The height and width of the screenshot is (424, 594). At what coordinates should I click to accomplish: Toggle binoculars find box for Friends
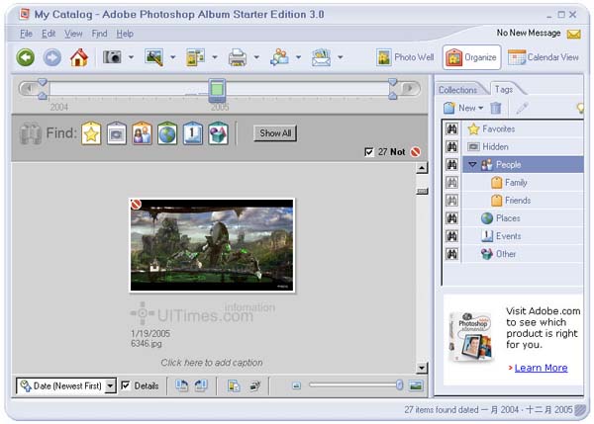[x=451, y=201]
